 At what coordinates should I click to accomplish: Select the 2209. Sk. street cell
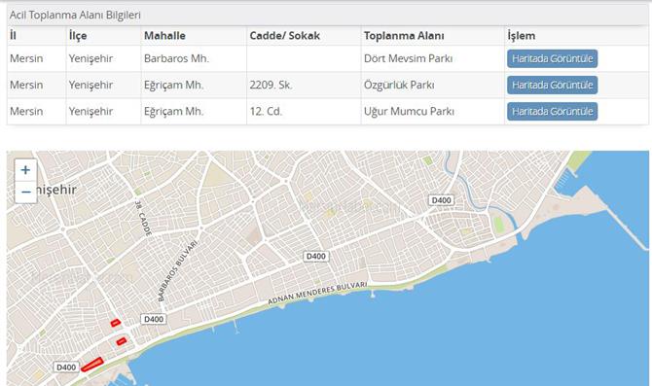(x=271, y=85)
